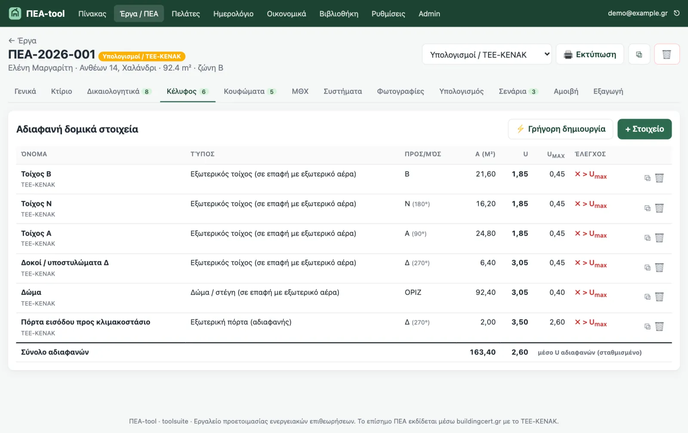Viewport: 688px width, 433px height.
Task: Delete the Τοίχος Ν element
Action: 660,208
